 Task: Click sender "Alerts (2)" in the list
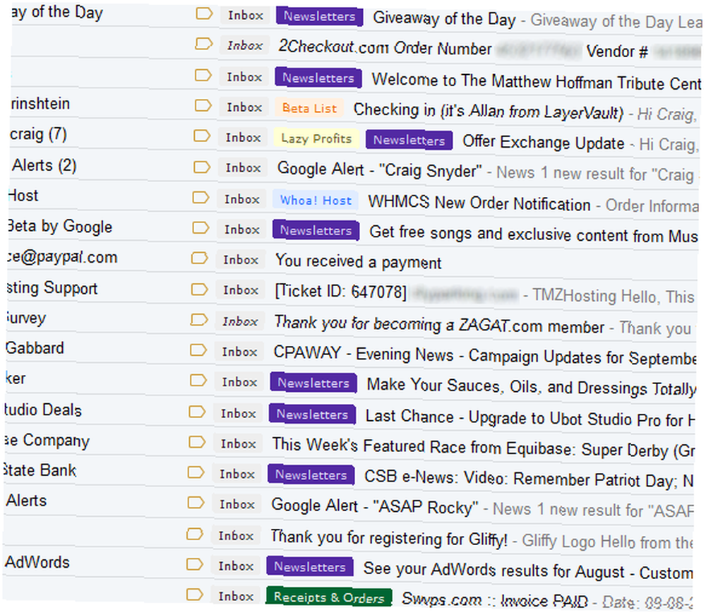point(44,165)
